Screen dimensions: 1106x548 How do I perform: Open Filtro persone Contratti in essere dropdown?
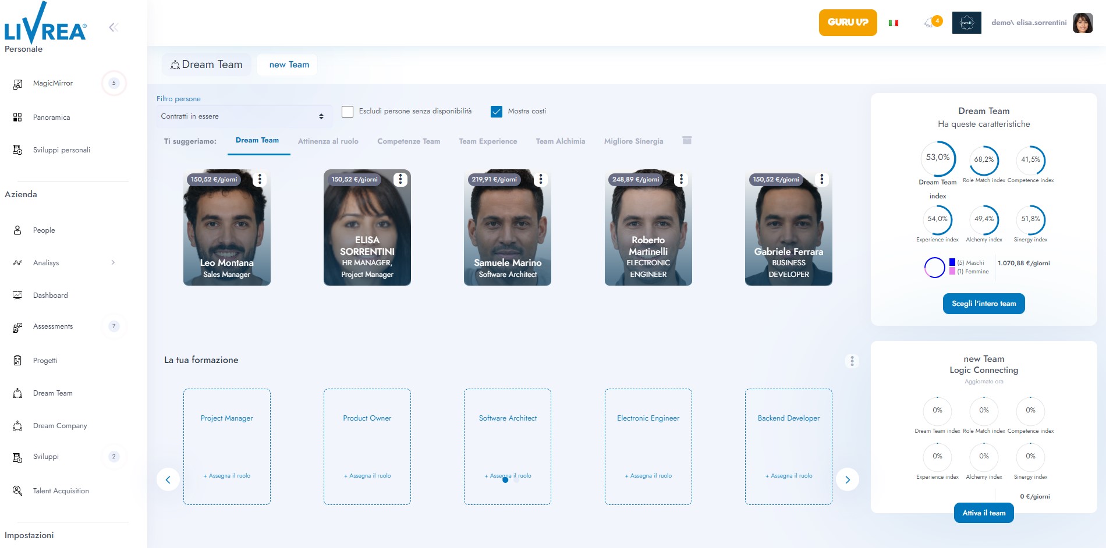click(x=244, y=116)
